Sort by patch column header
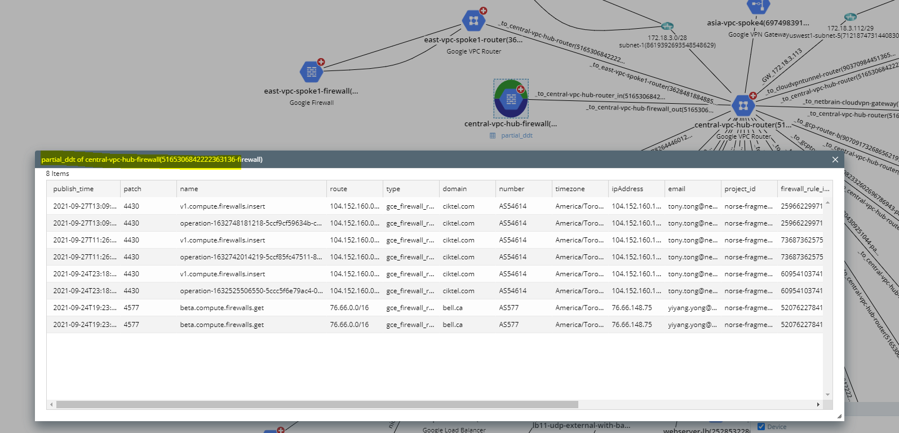 tap(148, 189)
